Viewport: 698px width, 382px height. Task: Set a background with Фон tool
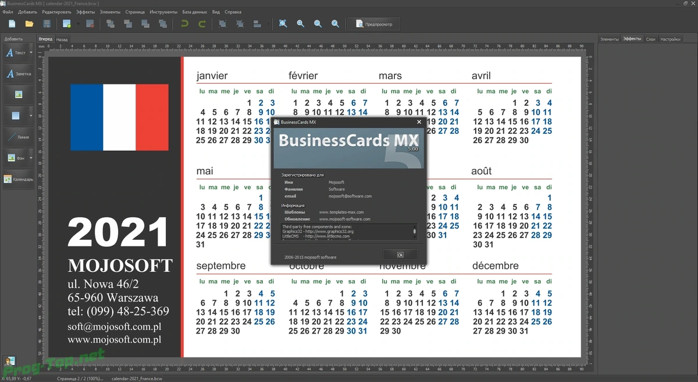point(16,158)
